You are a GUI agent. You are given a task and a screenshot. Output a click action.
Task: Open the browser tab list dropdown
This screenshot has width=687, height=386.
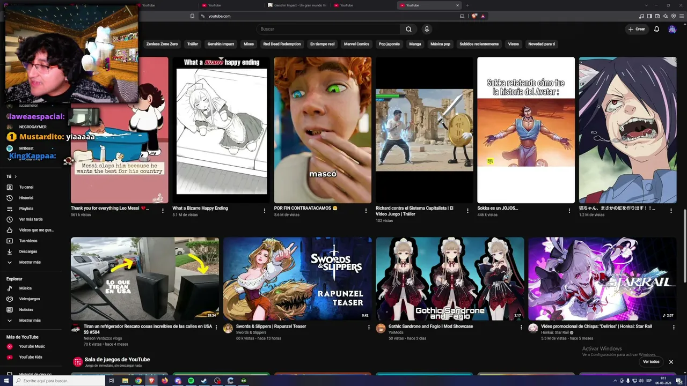(646, 5)
